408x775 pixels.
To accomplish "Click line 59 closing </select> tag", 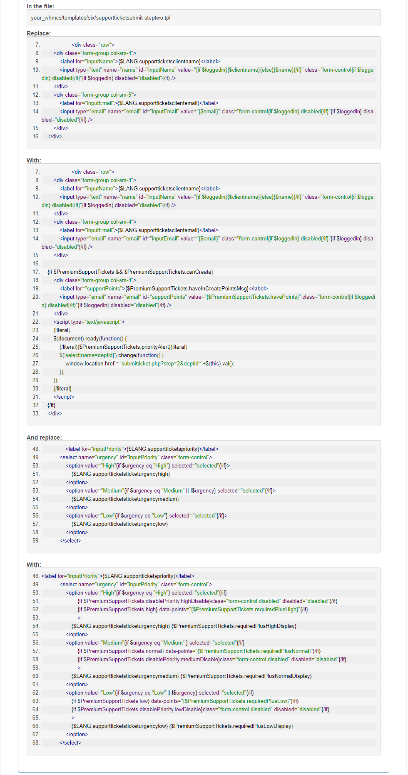I will pos(70,540).
